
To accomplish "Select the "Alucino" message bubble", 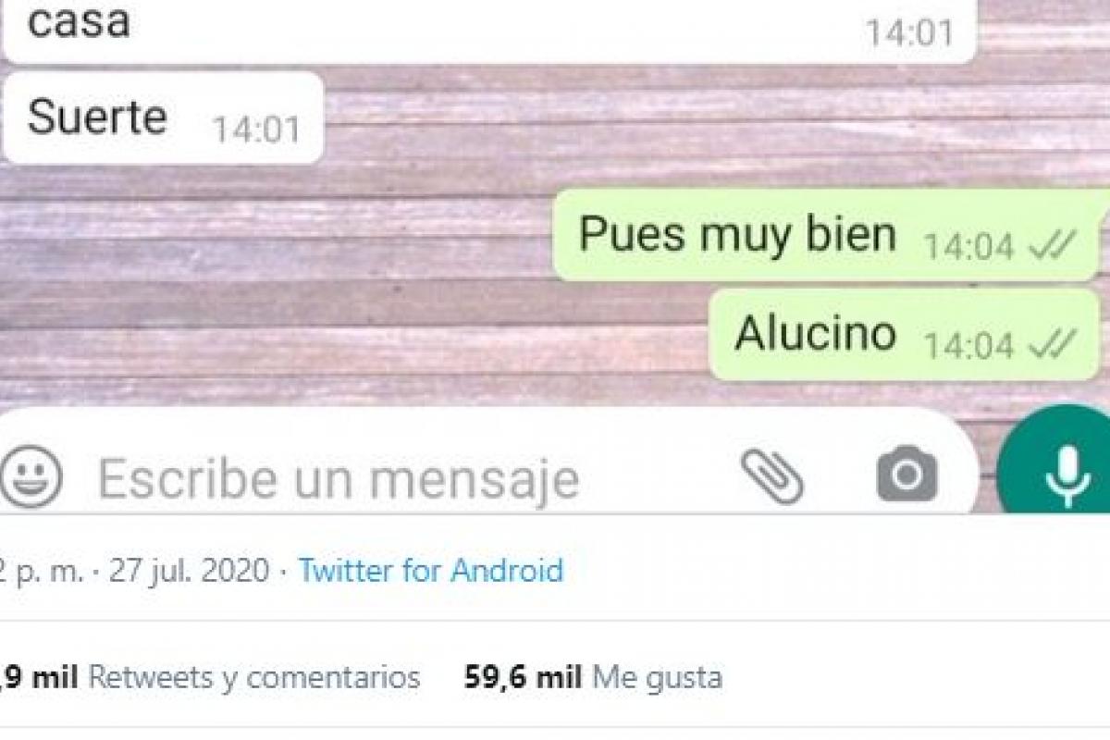I will click(905, 335).
